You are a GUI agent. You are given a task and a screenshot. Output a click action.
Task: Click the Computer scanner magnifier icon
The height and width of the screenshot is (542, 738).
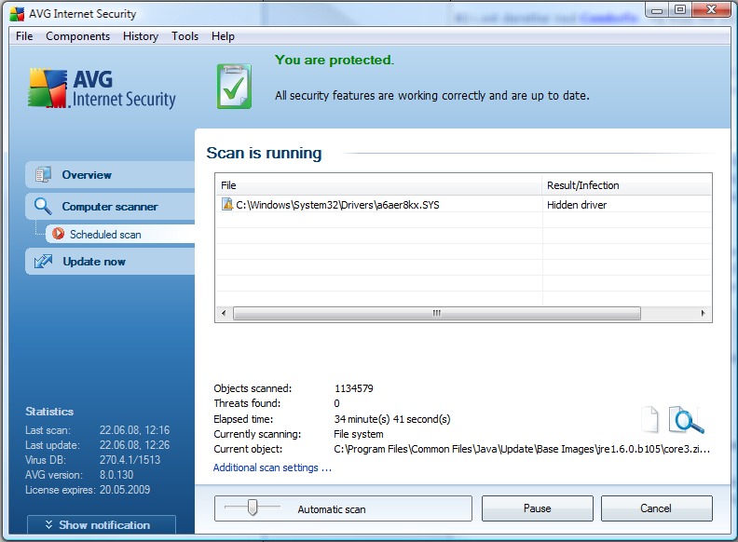pyautogui.click(x=43, y=206)
